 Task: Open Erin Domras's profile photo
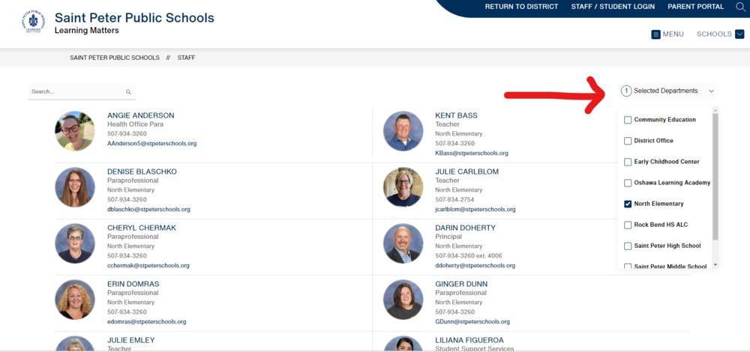[74, 300]
